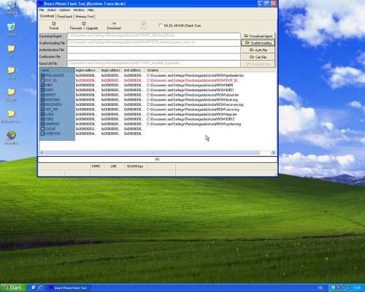Open the File menu
This screenshot has height=292, width=365.
(x=42, y=10)
